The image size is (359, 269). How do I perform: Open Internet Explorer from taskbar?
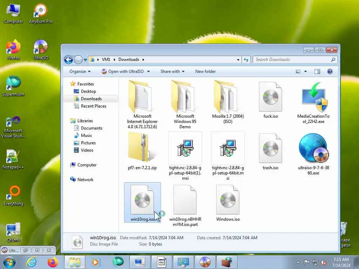coord(31,262)
